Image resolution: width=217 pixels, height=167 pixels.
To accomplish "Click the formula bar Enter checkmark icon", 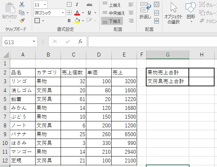I will tap(68, 41).
